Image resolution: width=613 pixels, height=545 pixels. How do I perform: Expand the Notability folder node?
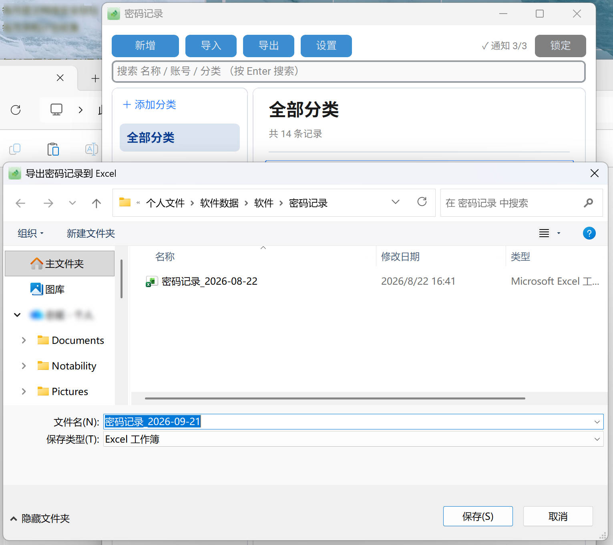[x=24, y=366]
